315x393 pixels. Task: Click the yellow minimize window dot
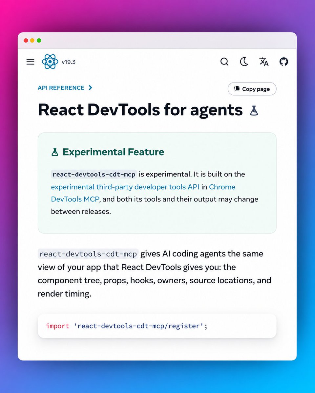32,41
